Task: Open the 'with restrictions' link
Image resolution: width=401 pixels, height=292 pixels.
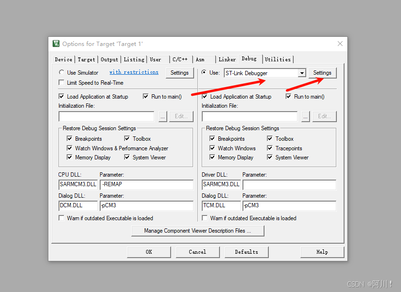Action: [134, 72]
